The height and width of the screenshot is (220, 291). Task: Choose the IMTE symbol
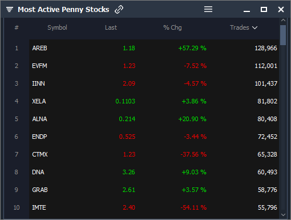(39, 207)
